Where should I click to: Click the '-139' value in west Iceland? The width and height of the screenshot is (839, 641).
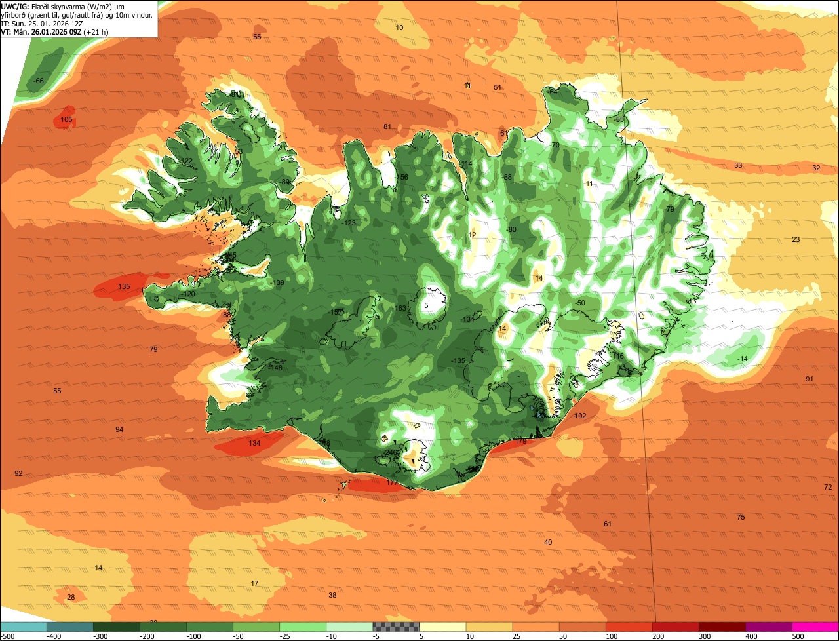[x=277, y=282]
